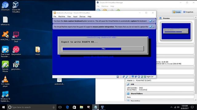Click the 'USB Controller: OHCI' line

(135, 88)
